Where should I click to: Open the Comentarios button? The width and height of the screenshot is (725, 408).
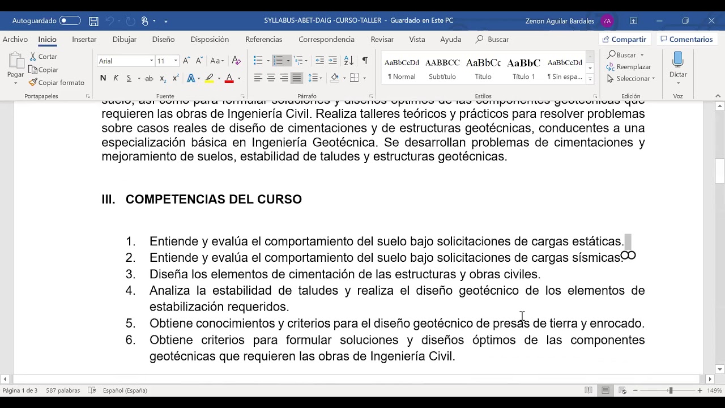(686, 39)
